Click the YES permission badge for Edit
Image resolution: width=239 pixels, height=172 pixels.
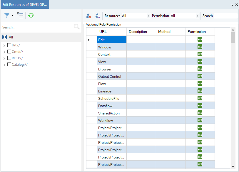(200, 40)
